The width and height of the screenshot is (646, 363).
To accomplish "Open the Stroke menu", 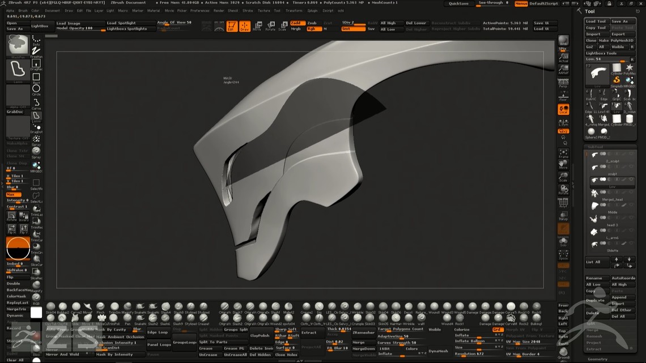I will pos(248,11).
